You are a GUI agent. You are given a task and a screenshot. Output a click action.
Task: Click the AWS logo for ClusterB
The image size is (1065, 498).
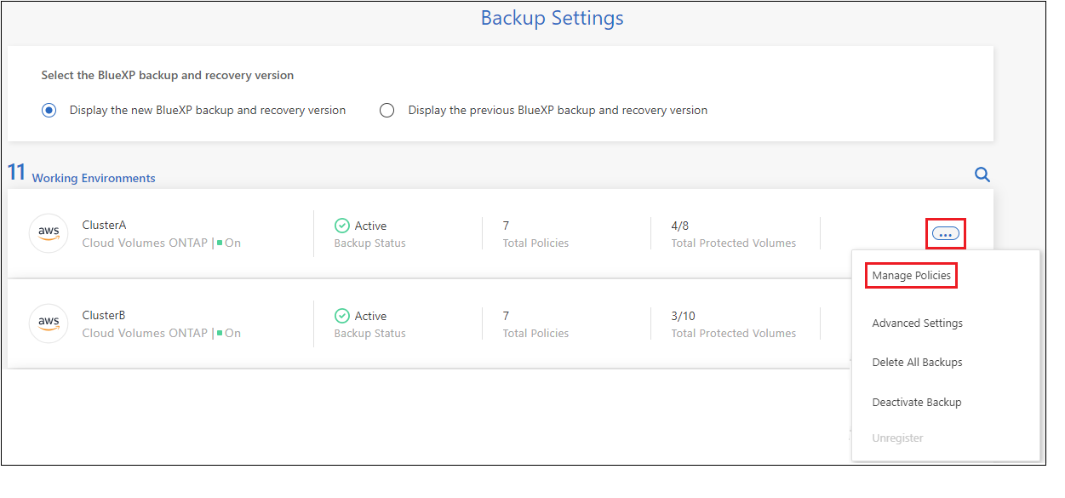point(49,323)
